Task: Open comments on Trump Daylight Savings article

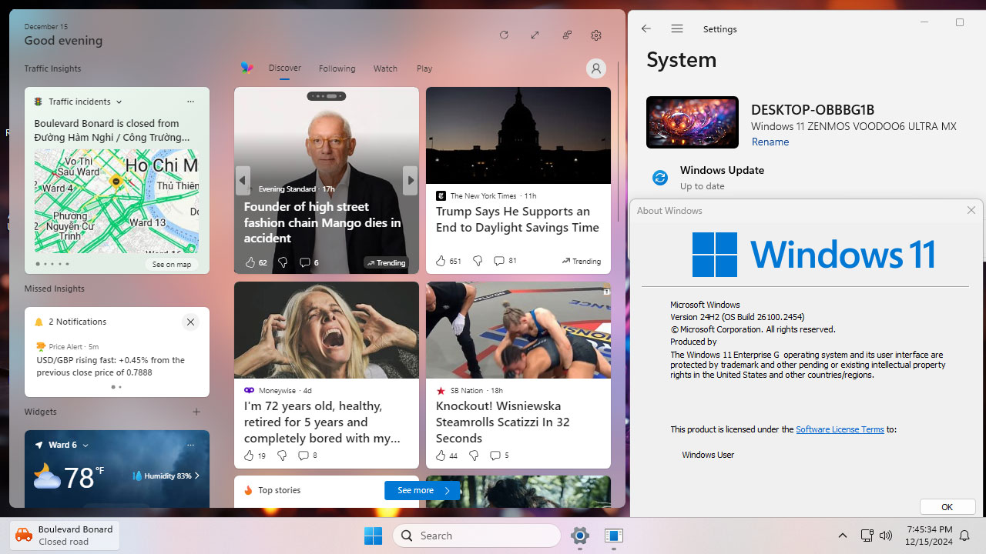Action: tap(499, 261)
